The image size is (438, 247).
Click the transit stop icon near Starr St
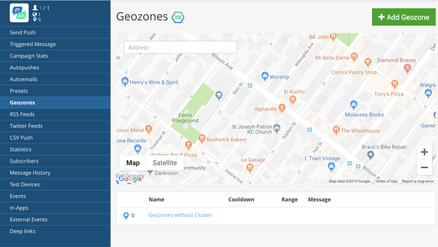pos(250,85)
